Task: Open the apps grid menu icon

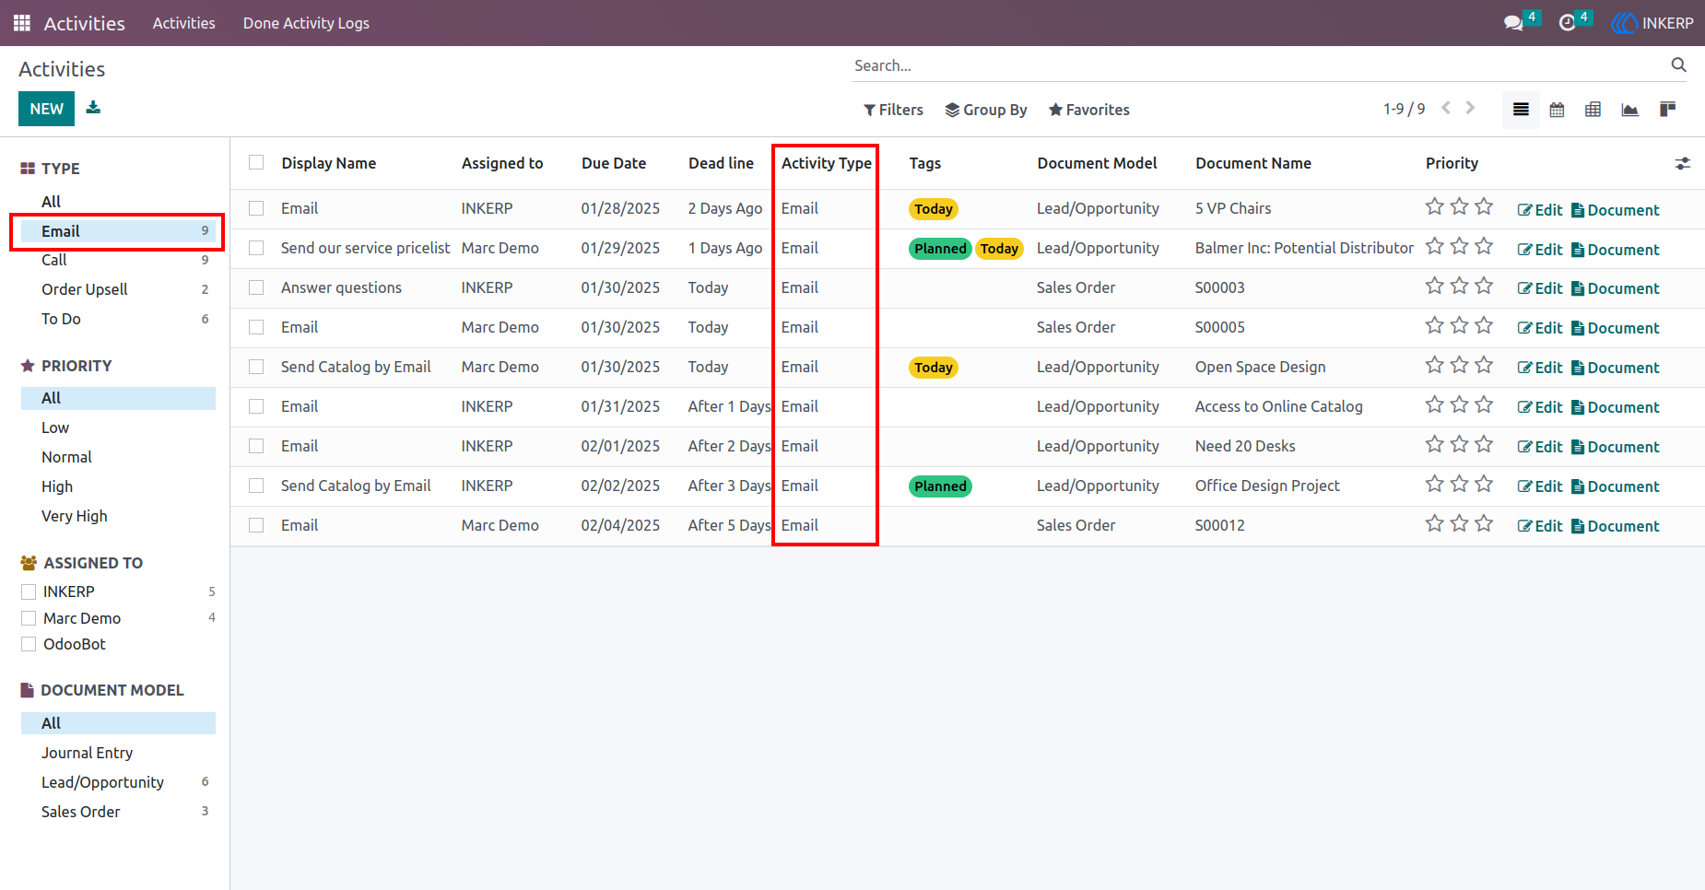Action: 22,23
